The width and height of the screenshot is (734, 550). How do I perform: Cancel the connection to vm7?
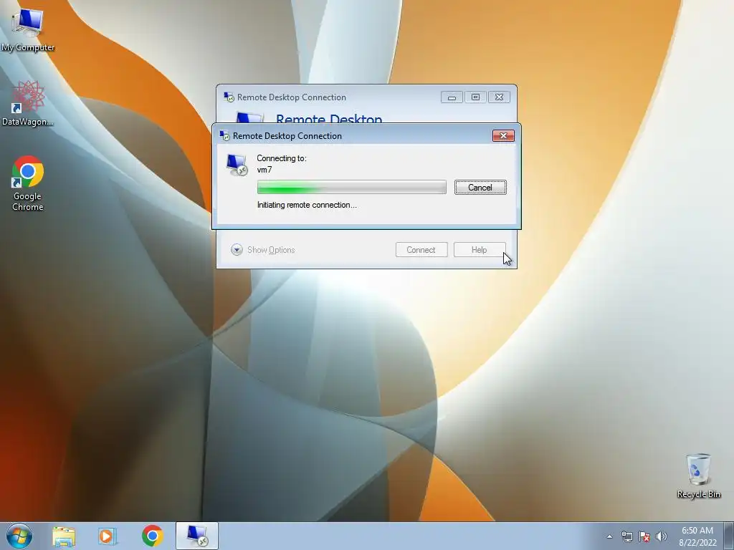pyautogui.click(x=480, y=188)
